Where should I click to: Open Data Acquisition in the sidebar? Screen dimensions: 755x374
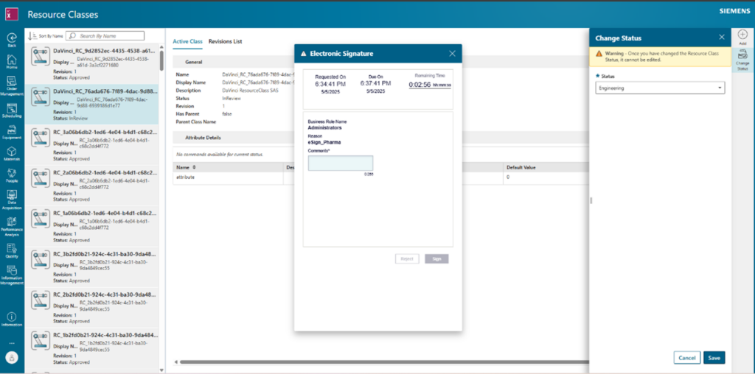[12, 199]
